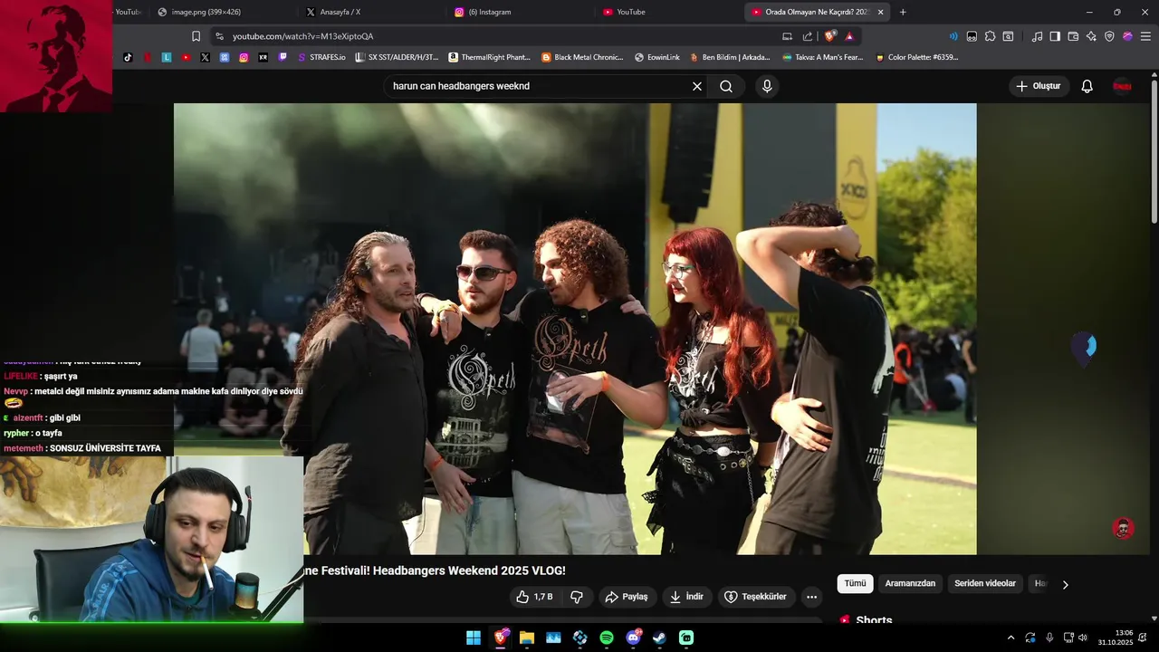Screen dimensions: 1159x652
Task: Open a new browser tab
Action: (903, 12)
